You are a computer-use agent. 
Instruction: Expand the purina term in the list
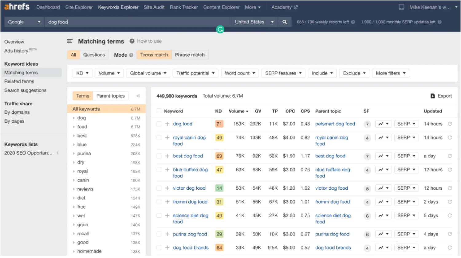point(74,154)
